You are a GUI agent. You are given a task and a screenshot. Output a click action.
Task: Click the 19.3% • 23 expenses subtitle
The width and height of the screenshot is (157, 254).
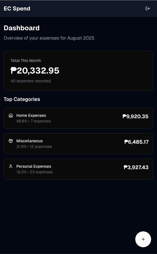[35, 172]
